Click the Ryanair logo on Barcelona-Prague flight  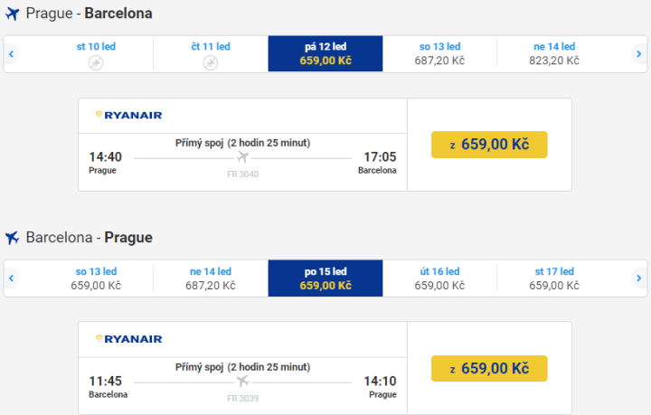click(128, 339)
